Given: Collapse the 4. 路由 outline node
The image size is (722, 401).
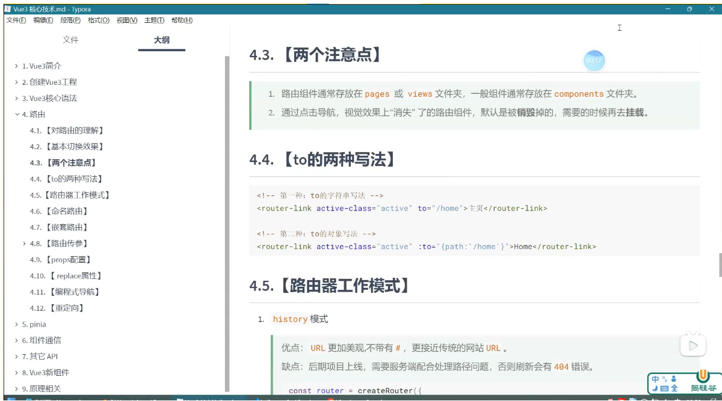Looking at the screenshot, I should 16,114.
